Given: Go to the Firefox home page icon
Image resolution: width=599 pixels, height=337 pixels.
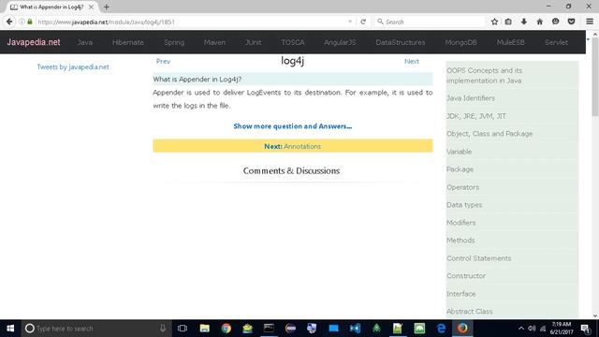Looking at the screenshot, I should tap(539, 22).
